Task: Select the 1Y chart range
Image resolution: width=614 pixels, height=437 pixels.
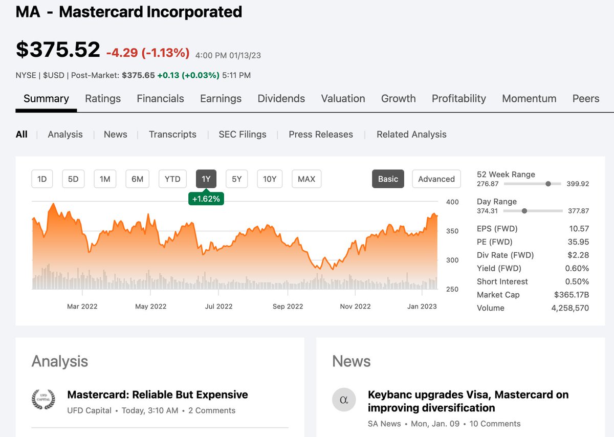Action: 206,179
